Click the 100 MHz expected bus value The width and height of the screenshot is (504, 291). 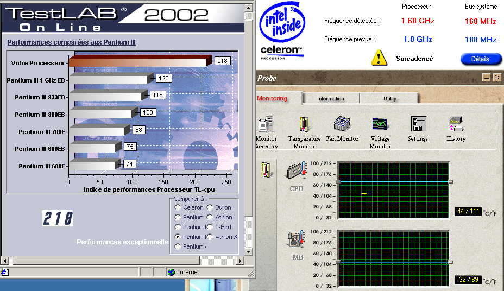(x=481, y=40)
